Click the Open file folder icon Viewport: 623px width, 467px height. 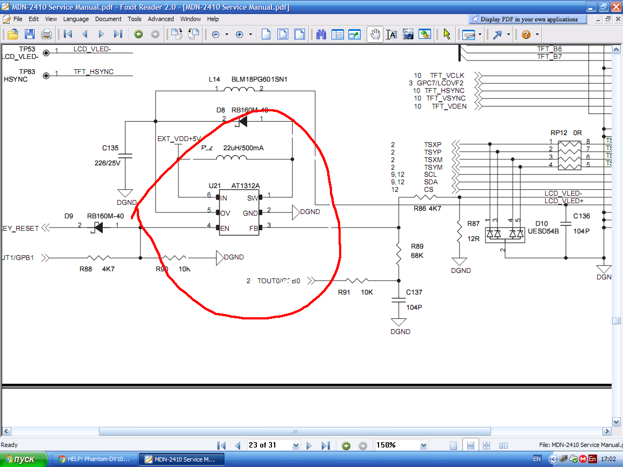pos(12,34)
